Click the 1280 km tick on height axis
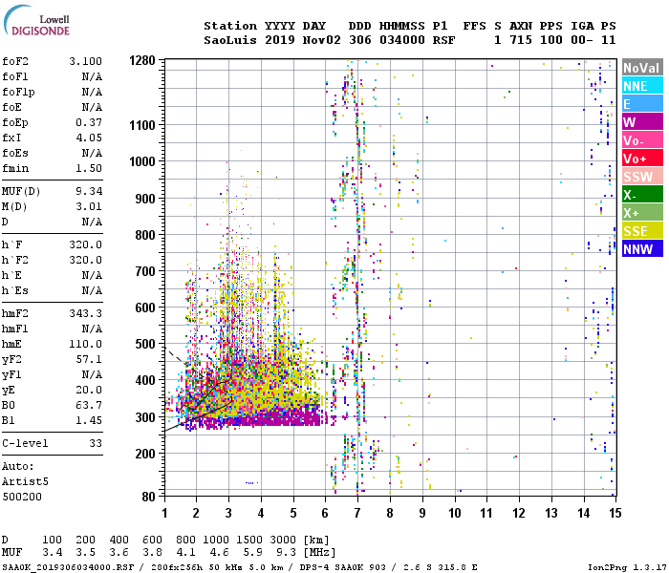Viewport: 669px width, 573px height. tap(142, 61)
